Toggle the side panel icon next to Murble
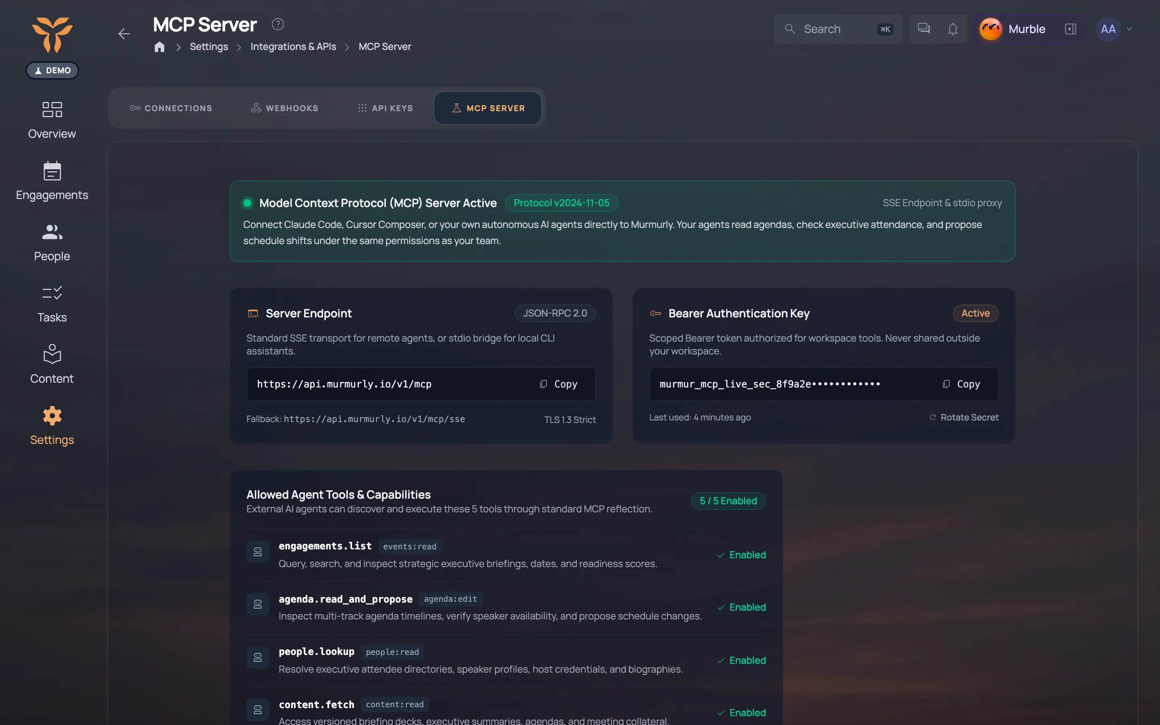 click(x=1070, y=29)
